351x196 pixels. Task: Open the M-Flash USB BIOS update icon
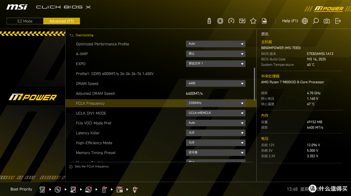coord(209,21)
